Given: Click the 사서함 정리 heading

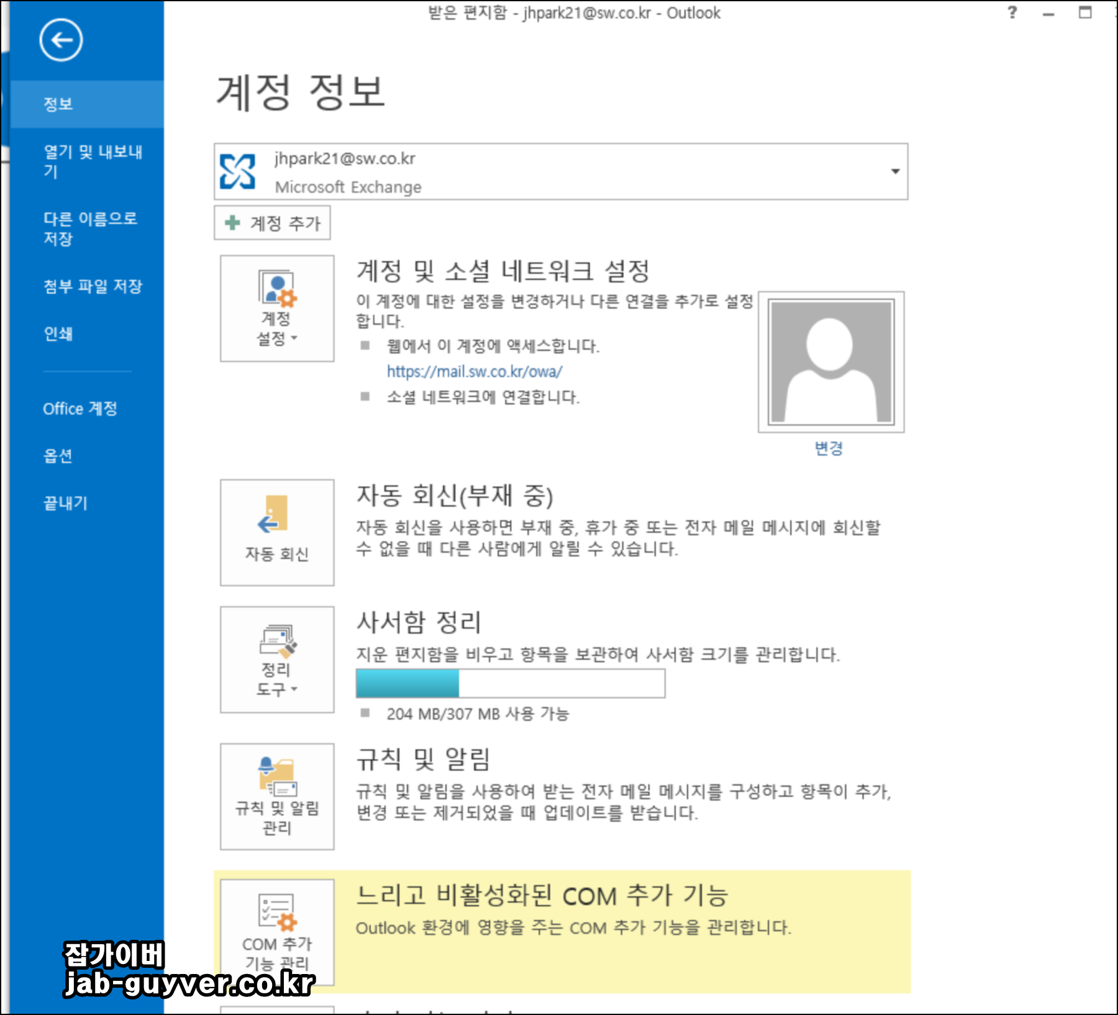Looking at the screenshot, I should [419, 622].
